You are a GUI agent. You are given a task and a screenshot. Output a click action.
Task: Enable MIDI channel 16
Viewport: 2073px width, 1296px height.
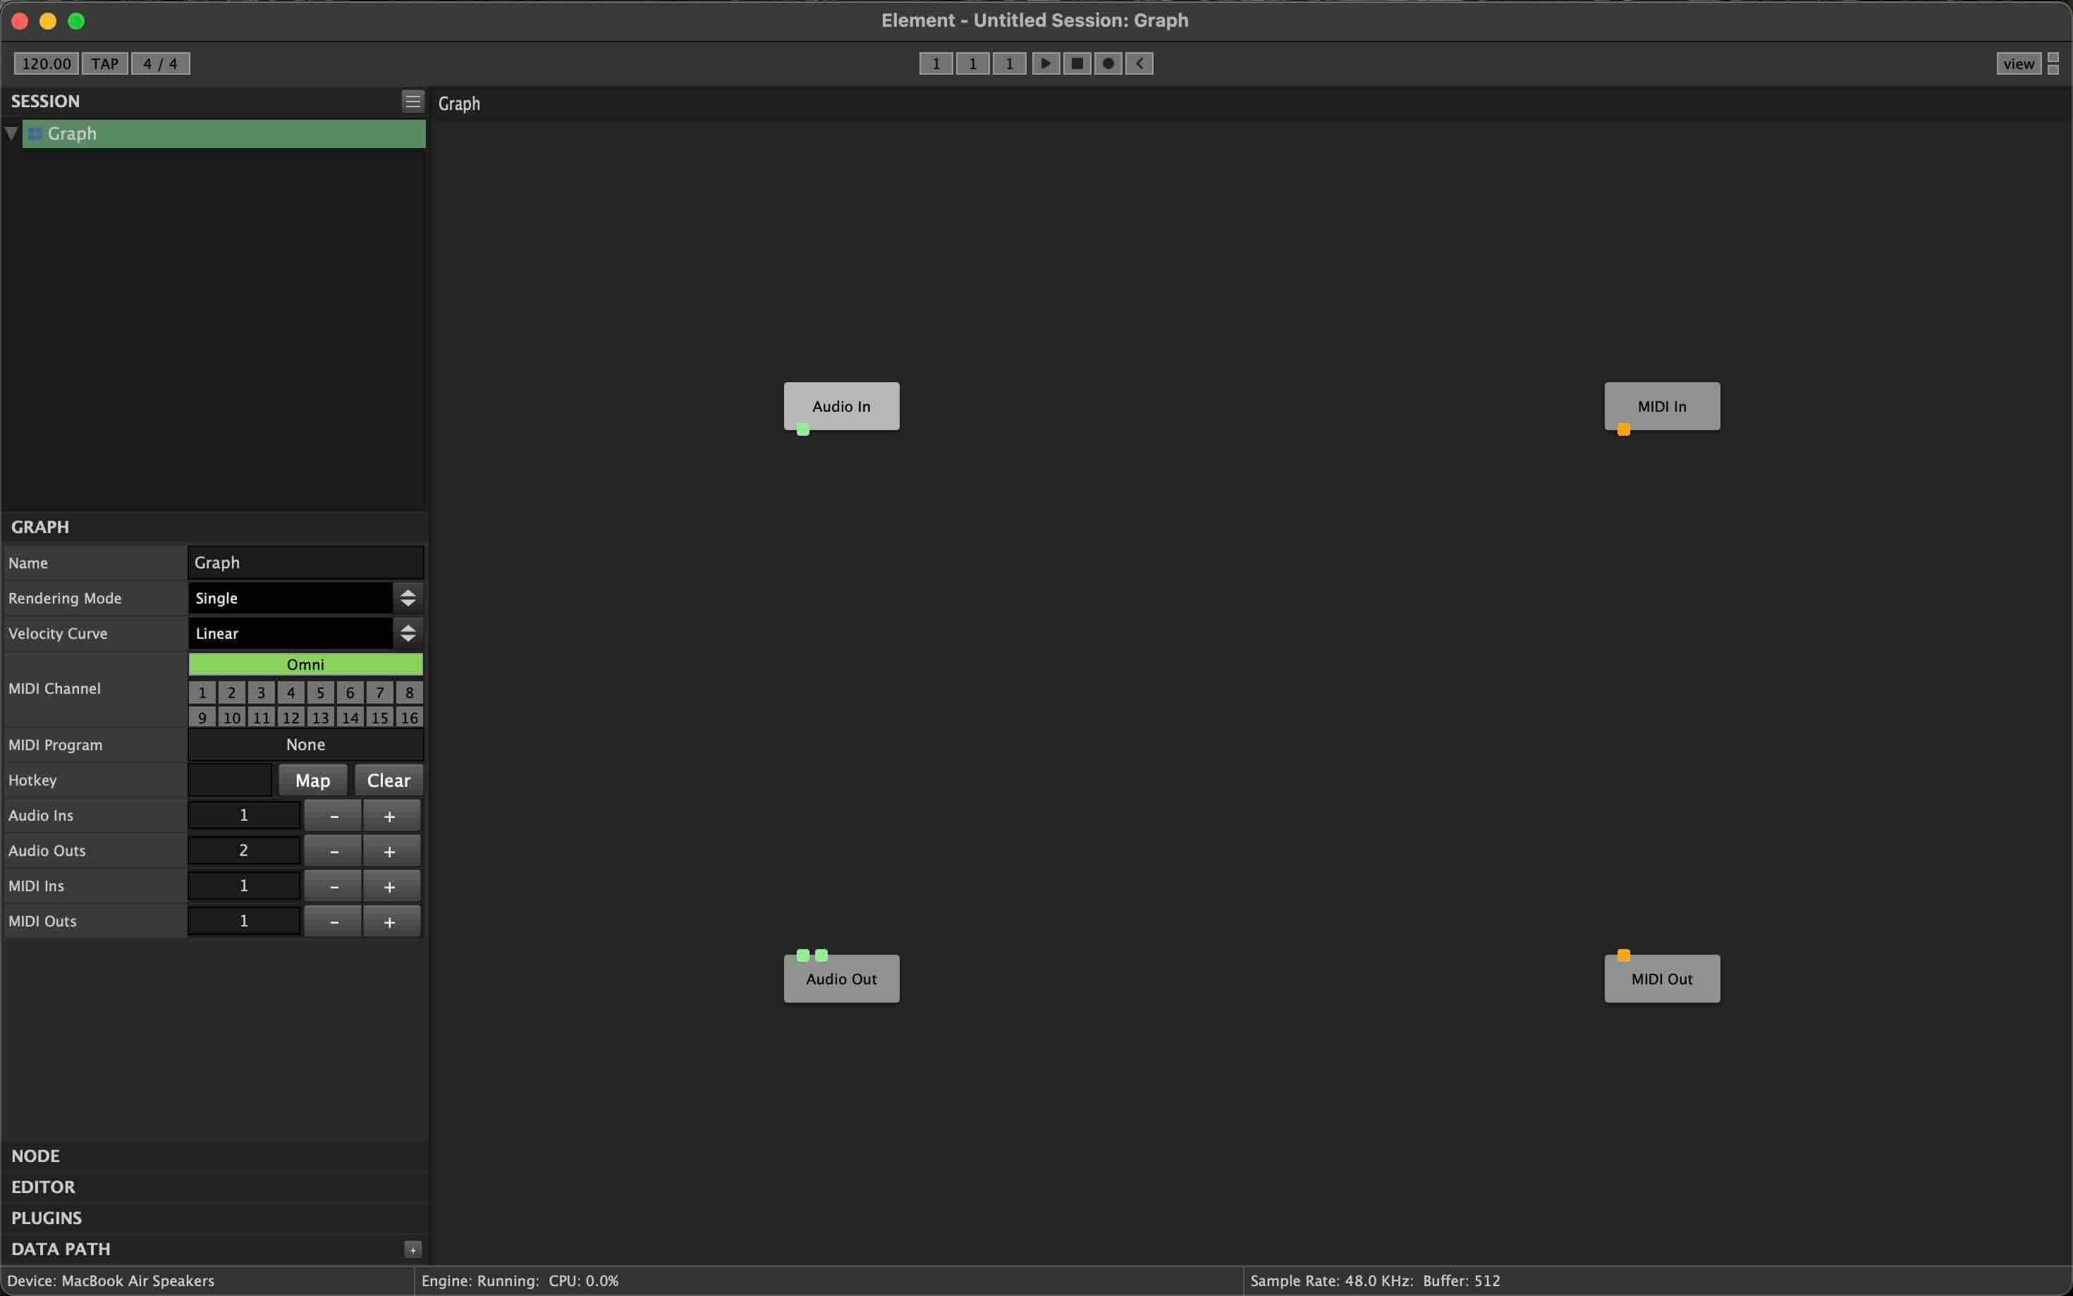click(x=409, y=717)
